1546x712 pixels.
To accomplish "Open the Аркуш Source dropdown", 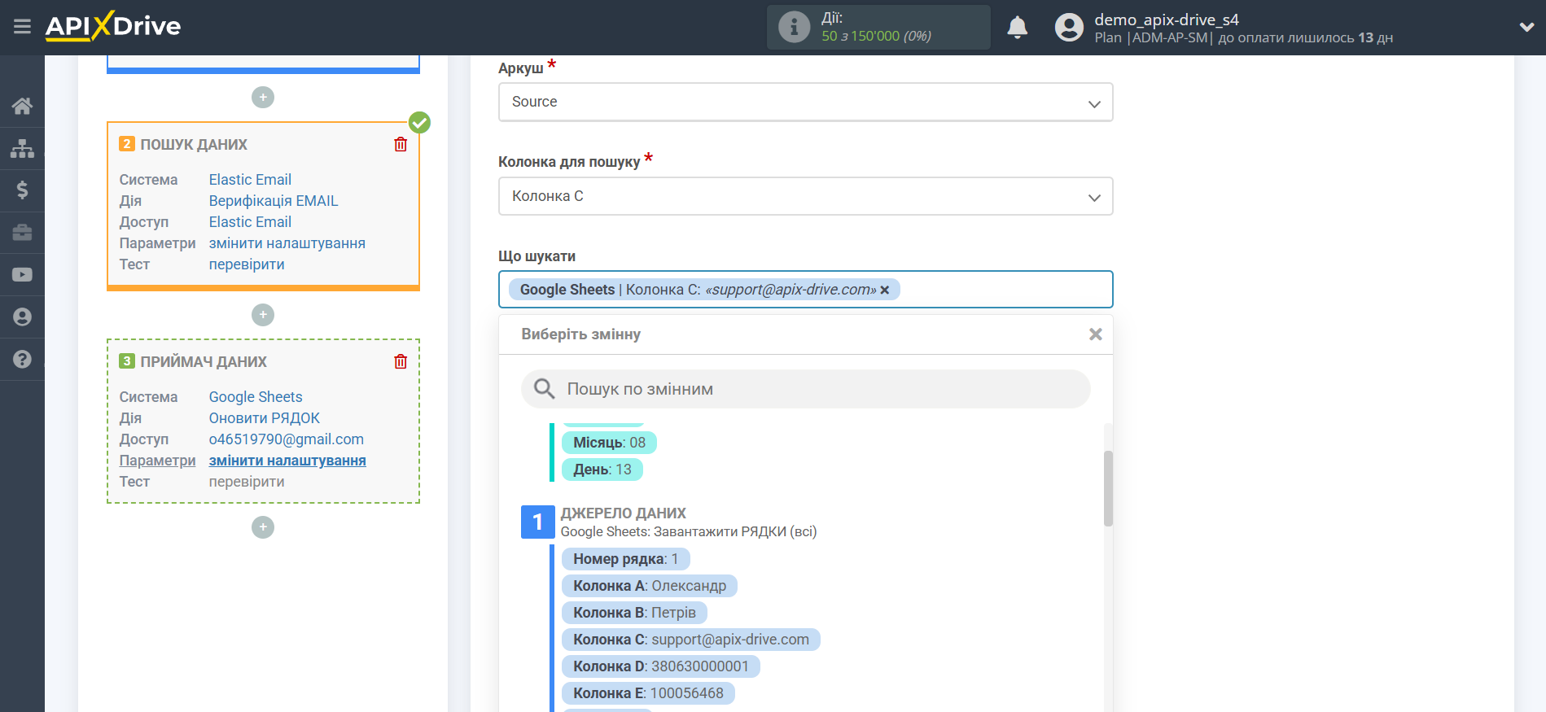I will coord(805,103).
